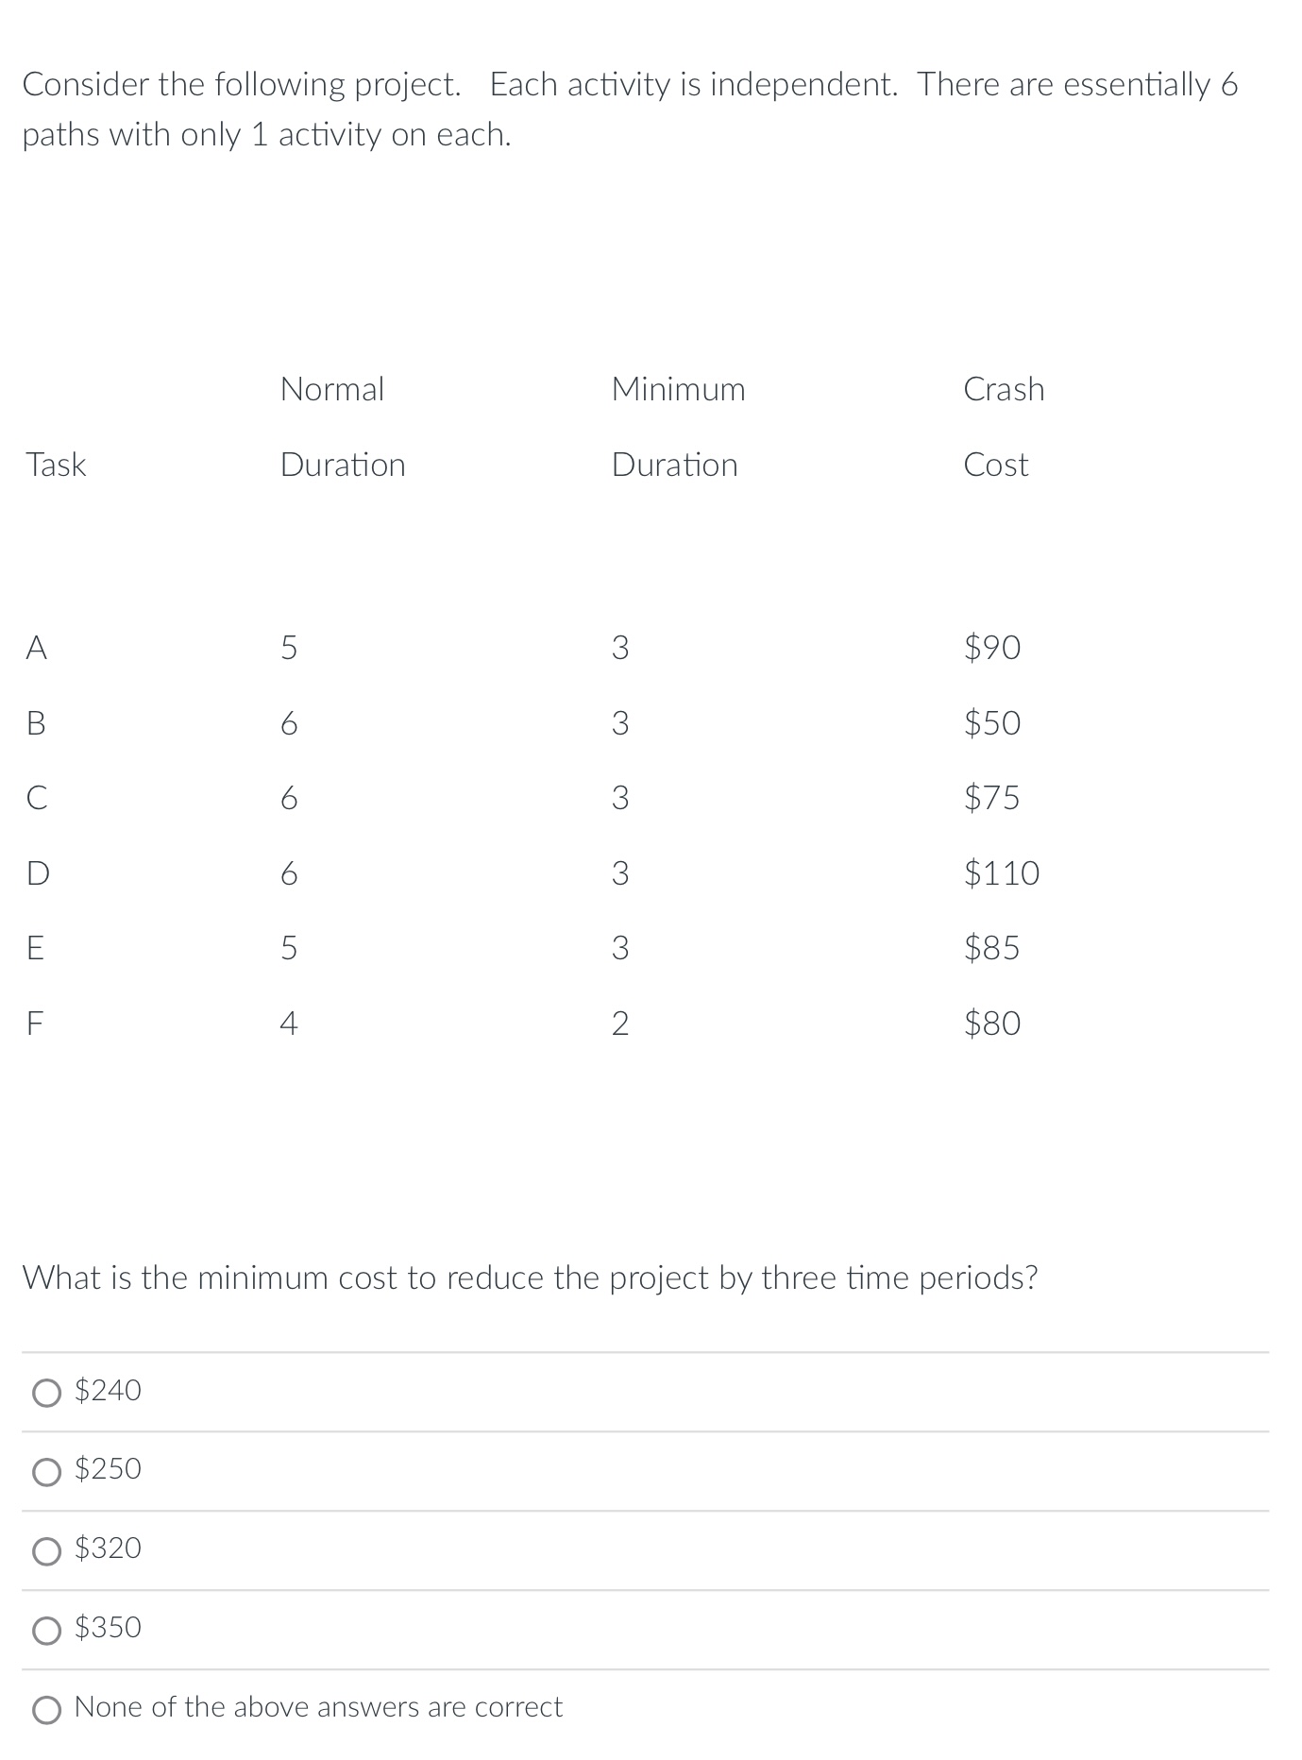Click the Crash Cost column header
Image resolution: width=1302 pixels, height=1760 pixels.
coord(1004,427)
